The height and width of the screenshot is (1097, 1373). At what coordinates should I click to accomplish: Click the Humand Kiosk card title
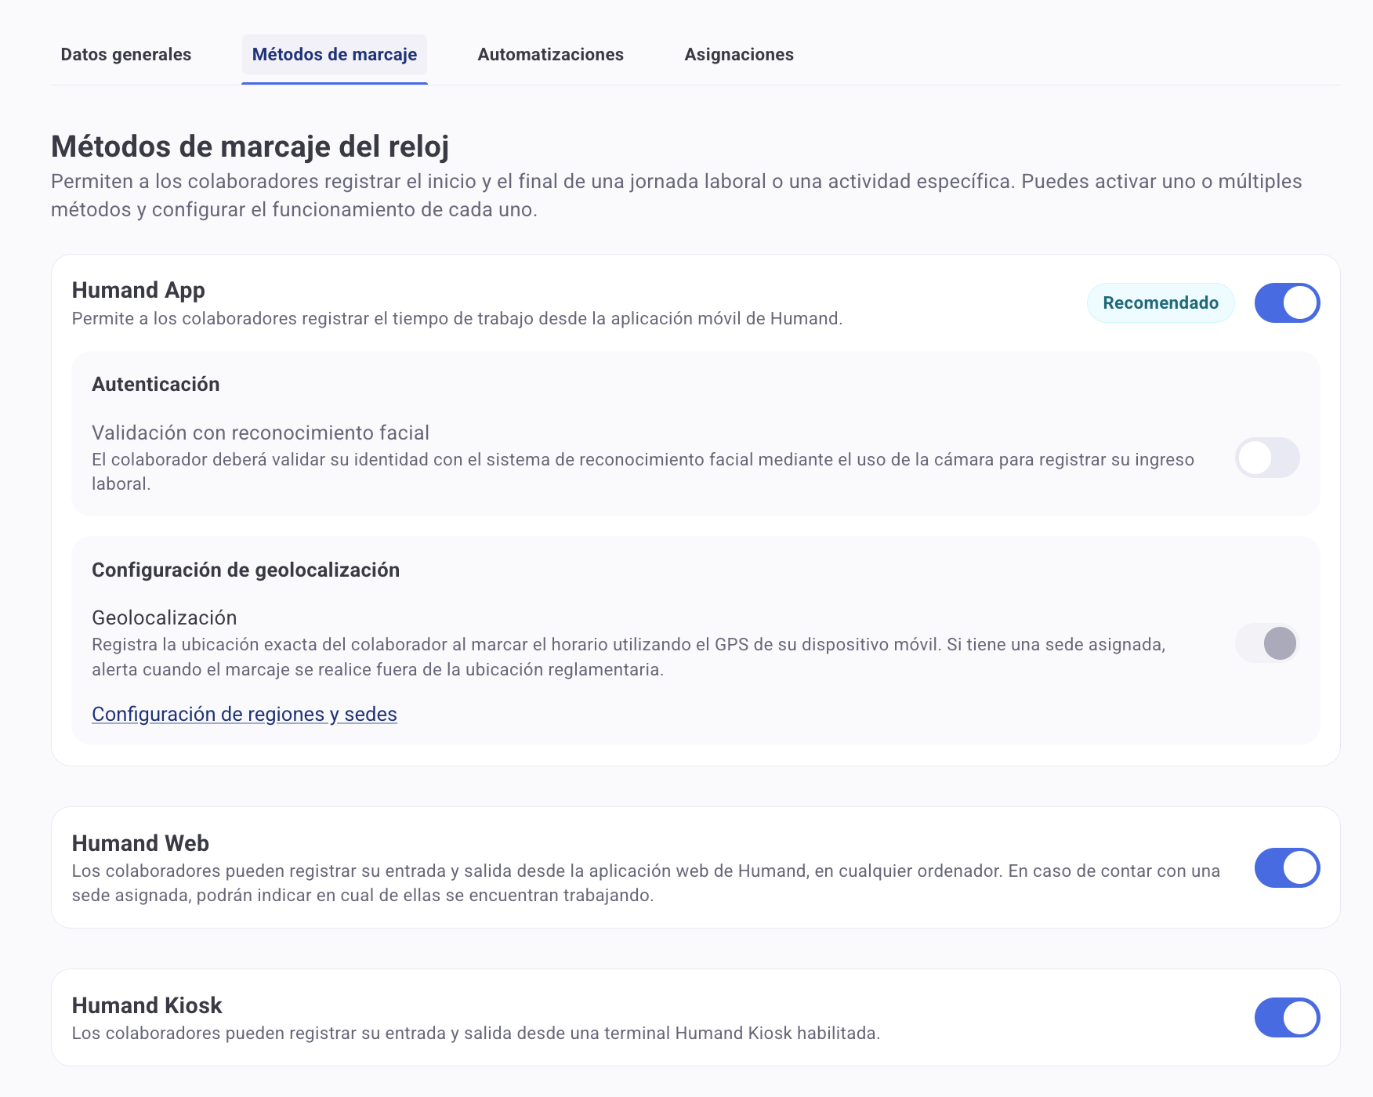tap(147, 1005)
